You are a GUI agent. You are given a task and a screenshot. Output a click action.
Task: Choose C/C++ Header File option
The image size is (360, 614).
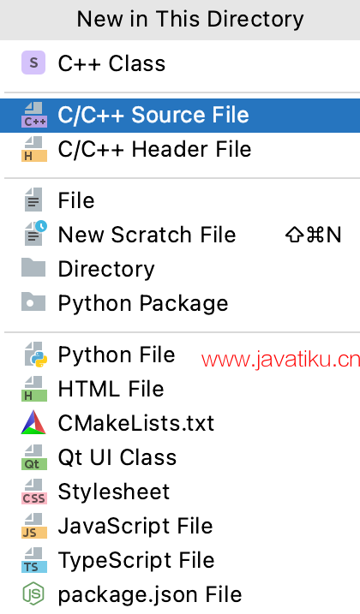click(180, 149)
